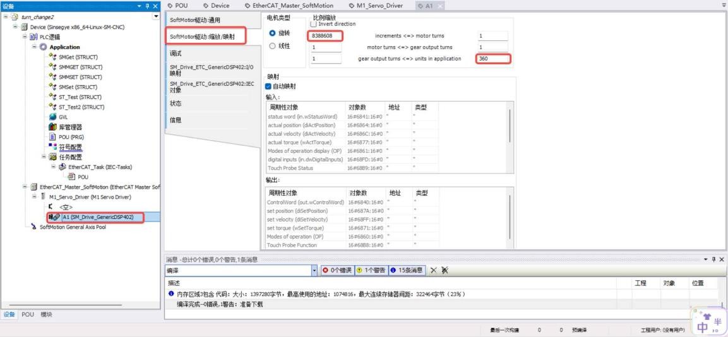
Task: Click the EtherCAT_Master_SoftMotion device icon
Action: (x=33, y=187)
